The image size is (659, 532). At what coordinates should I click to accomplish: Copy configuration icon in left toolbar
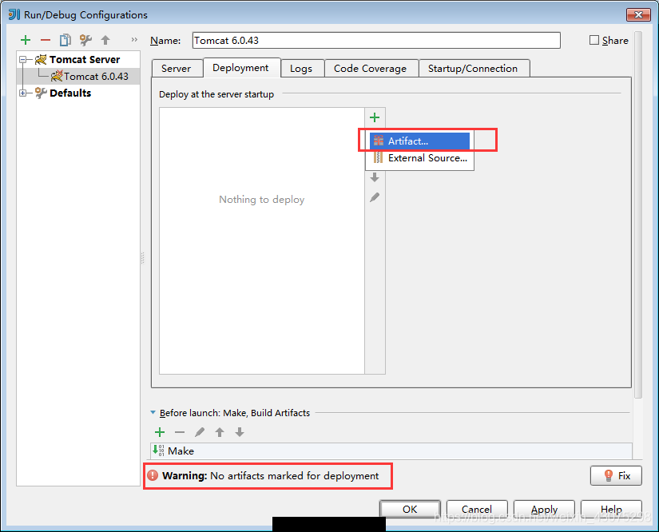(66, 40)
